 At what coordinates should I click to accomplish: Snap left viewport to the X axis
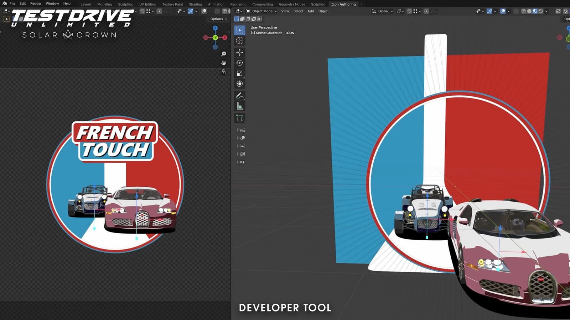[x=225, y=37]
